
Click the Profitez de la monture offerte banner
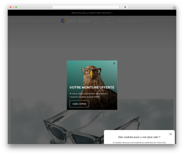[92, 13]
